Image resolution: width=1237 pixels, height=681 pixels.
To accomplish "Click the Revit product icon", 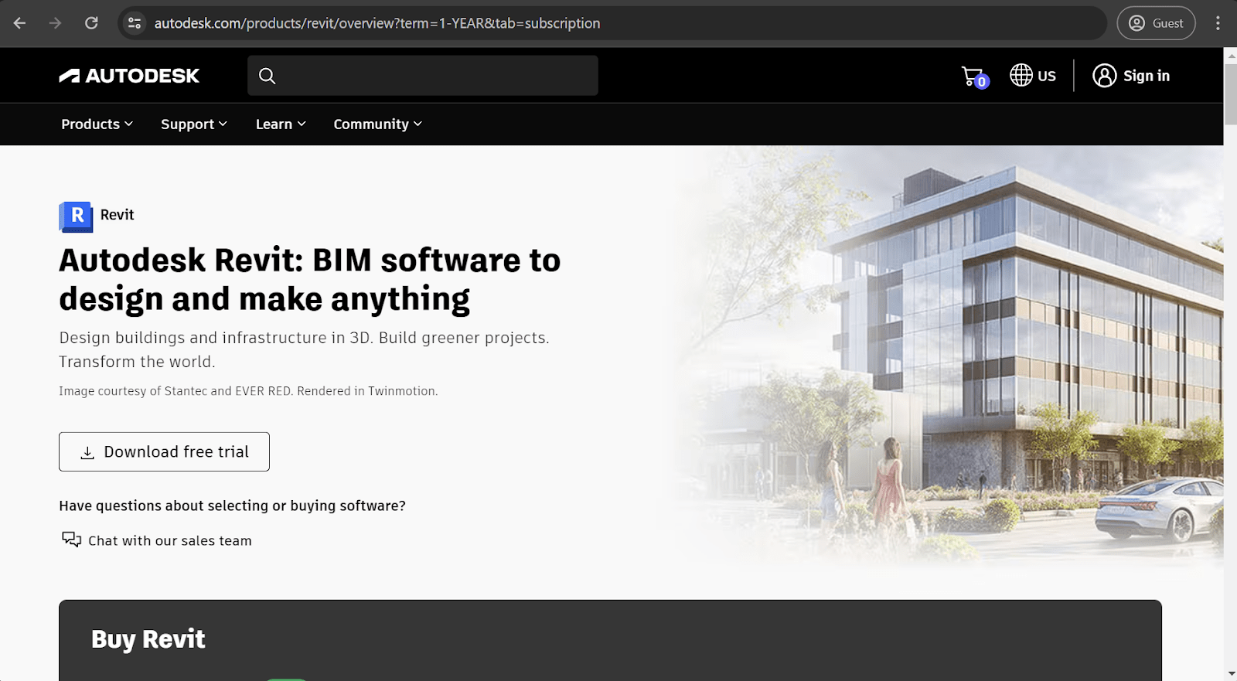I will pos(76,216).
